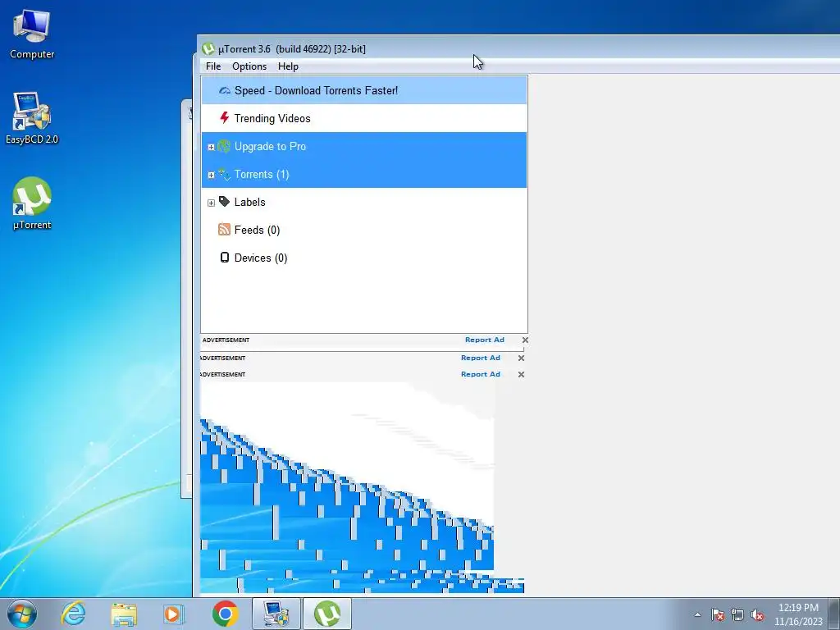Click the Torrents transfer arrows icon
This screenshot has height=630, width=840.
[224, 174]
